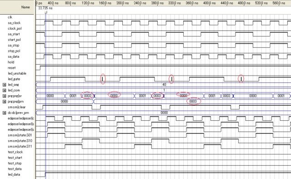
Task: Select the sa_clock signal name
Action: tap(14, 23)
